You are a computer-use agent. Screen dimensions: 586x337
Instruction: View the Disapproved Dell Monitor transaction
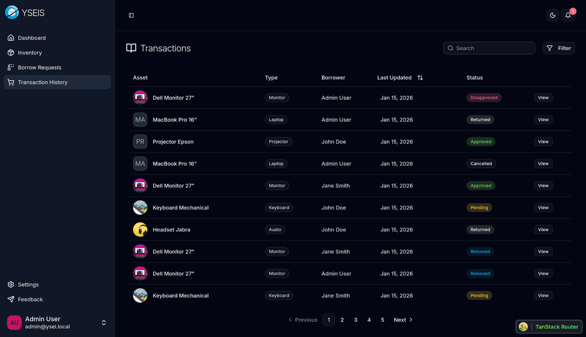pyautogui.click(x=543, y=98)
